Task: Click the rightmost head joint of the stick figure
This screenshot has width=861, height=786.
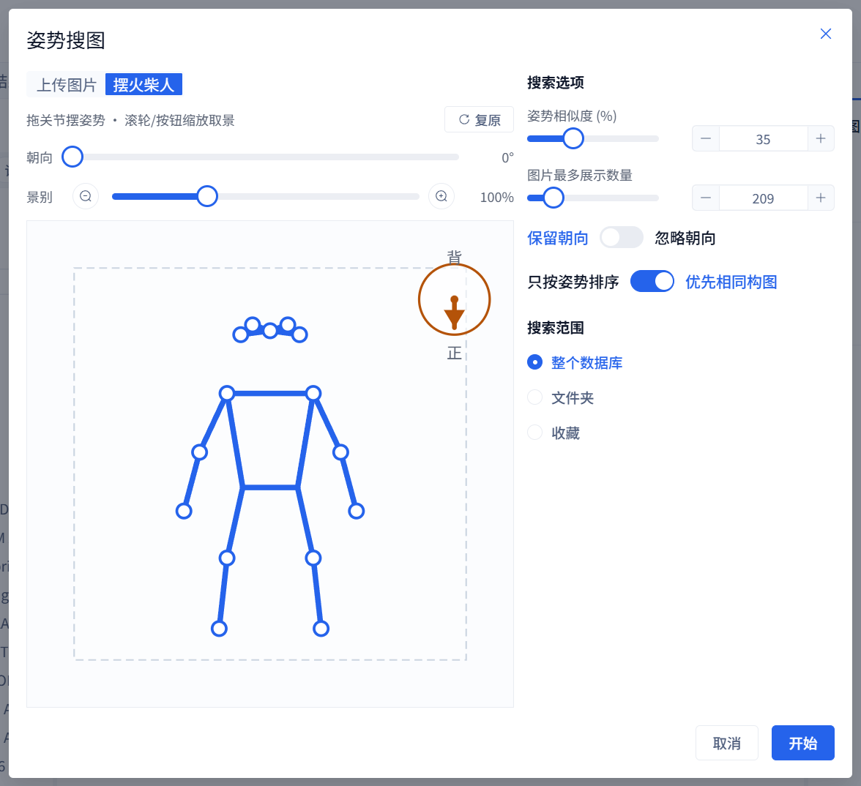Action: 300,334
